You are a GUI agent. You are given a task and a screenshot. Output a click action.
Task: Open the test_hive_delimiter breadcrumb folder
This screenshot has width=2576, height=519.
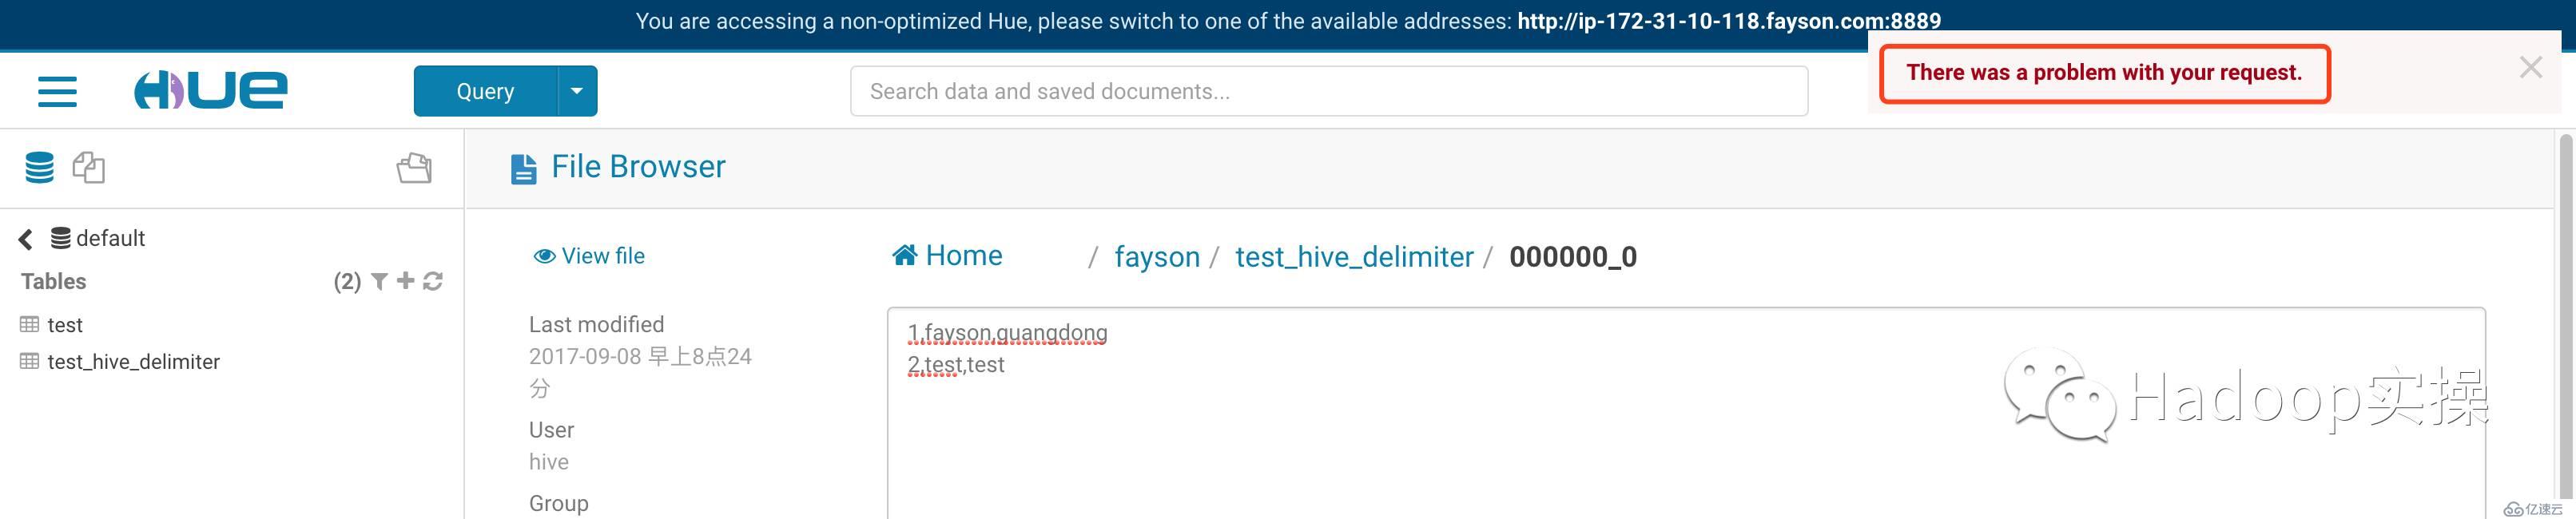pos(1354,257)
